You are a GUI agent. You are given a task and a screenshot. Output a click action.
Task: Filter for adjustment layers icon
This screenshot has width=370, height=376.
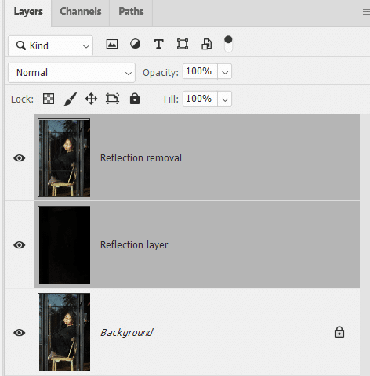[135, 44]
